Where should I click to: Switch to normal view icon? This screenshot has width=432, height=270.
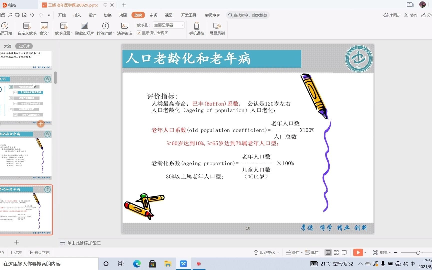[328, 252]
